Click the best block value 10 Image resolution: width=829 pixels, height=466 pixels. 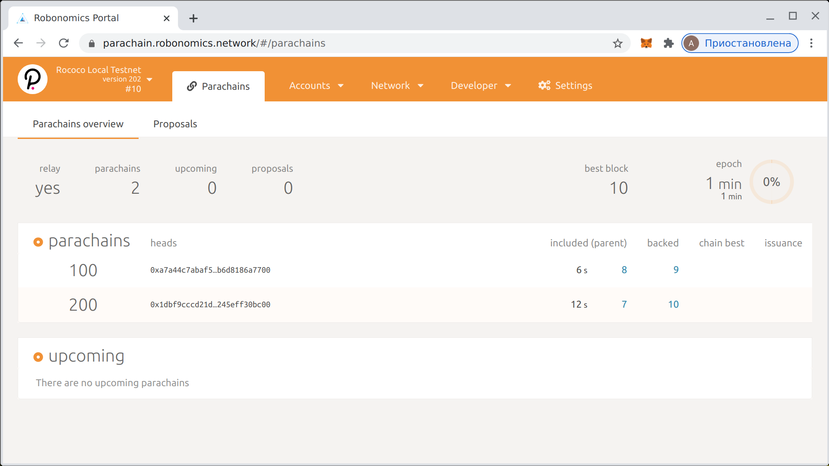(619, 188)
